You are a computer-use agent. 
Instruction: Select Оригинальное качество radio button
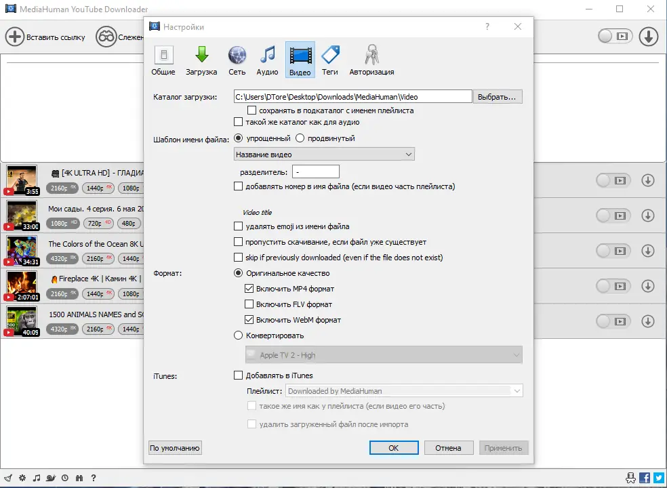[238, 273]
